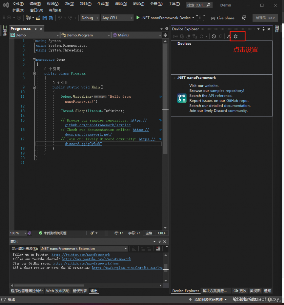Click the undo arrow icon
Image resolution: width=284 pixels, height=305 pixels.
click(60, 18)
